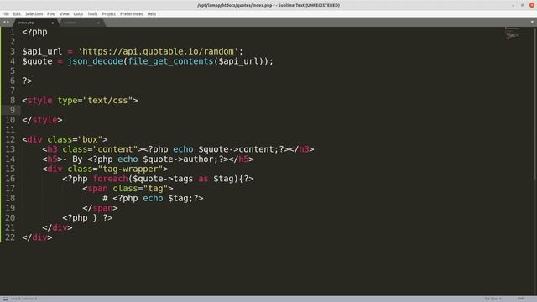This screenshot has height=302, width=537.
Task: Click line number 16 in gutter
Action: [x=10, y=179]
